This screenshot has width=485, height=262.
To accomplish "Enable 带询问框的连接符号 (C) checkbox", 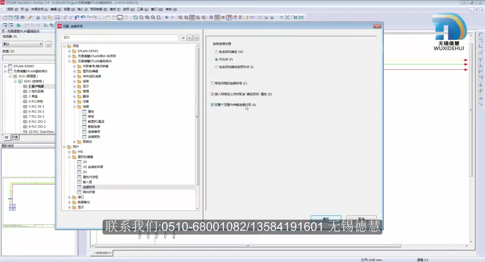I will pyautogui.click(x=212, y=83).
